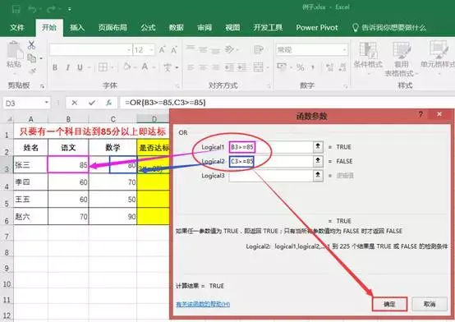Screen dimensions: 455x322
Task: Click the Decrease Font Size icon
Action: 174,50
